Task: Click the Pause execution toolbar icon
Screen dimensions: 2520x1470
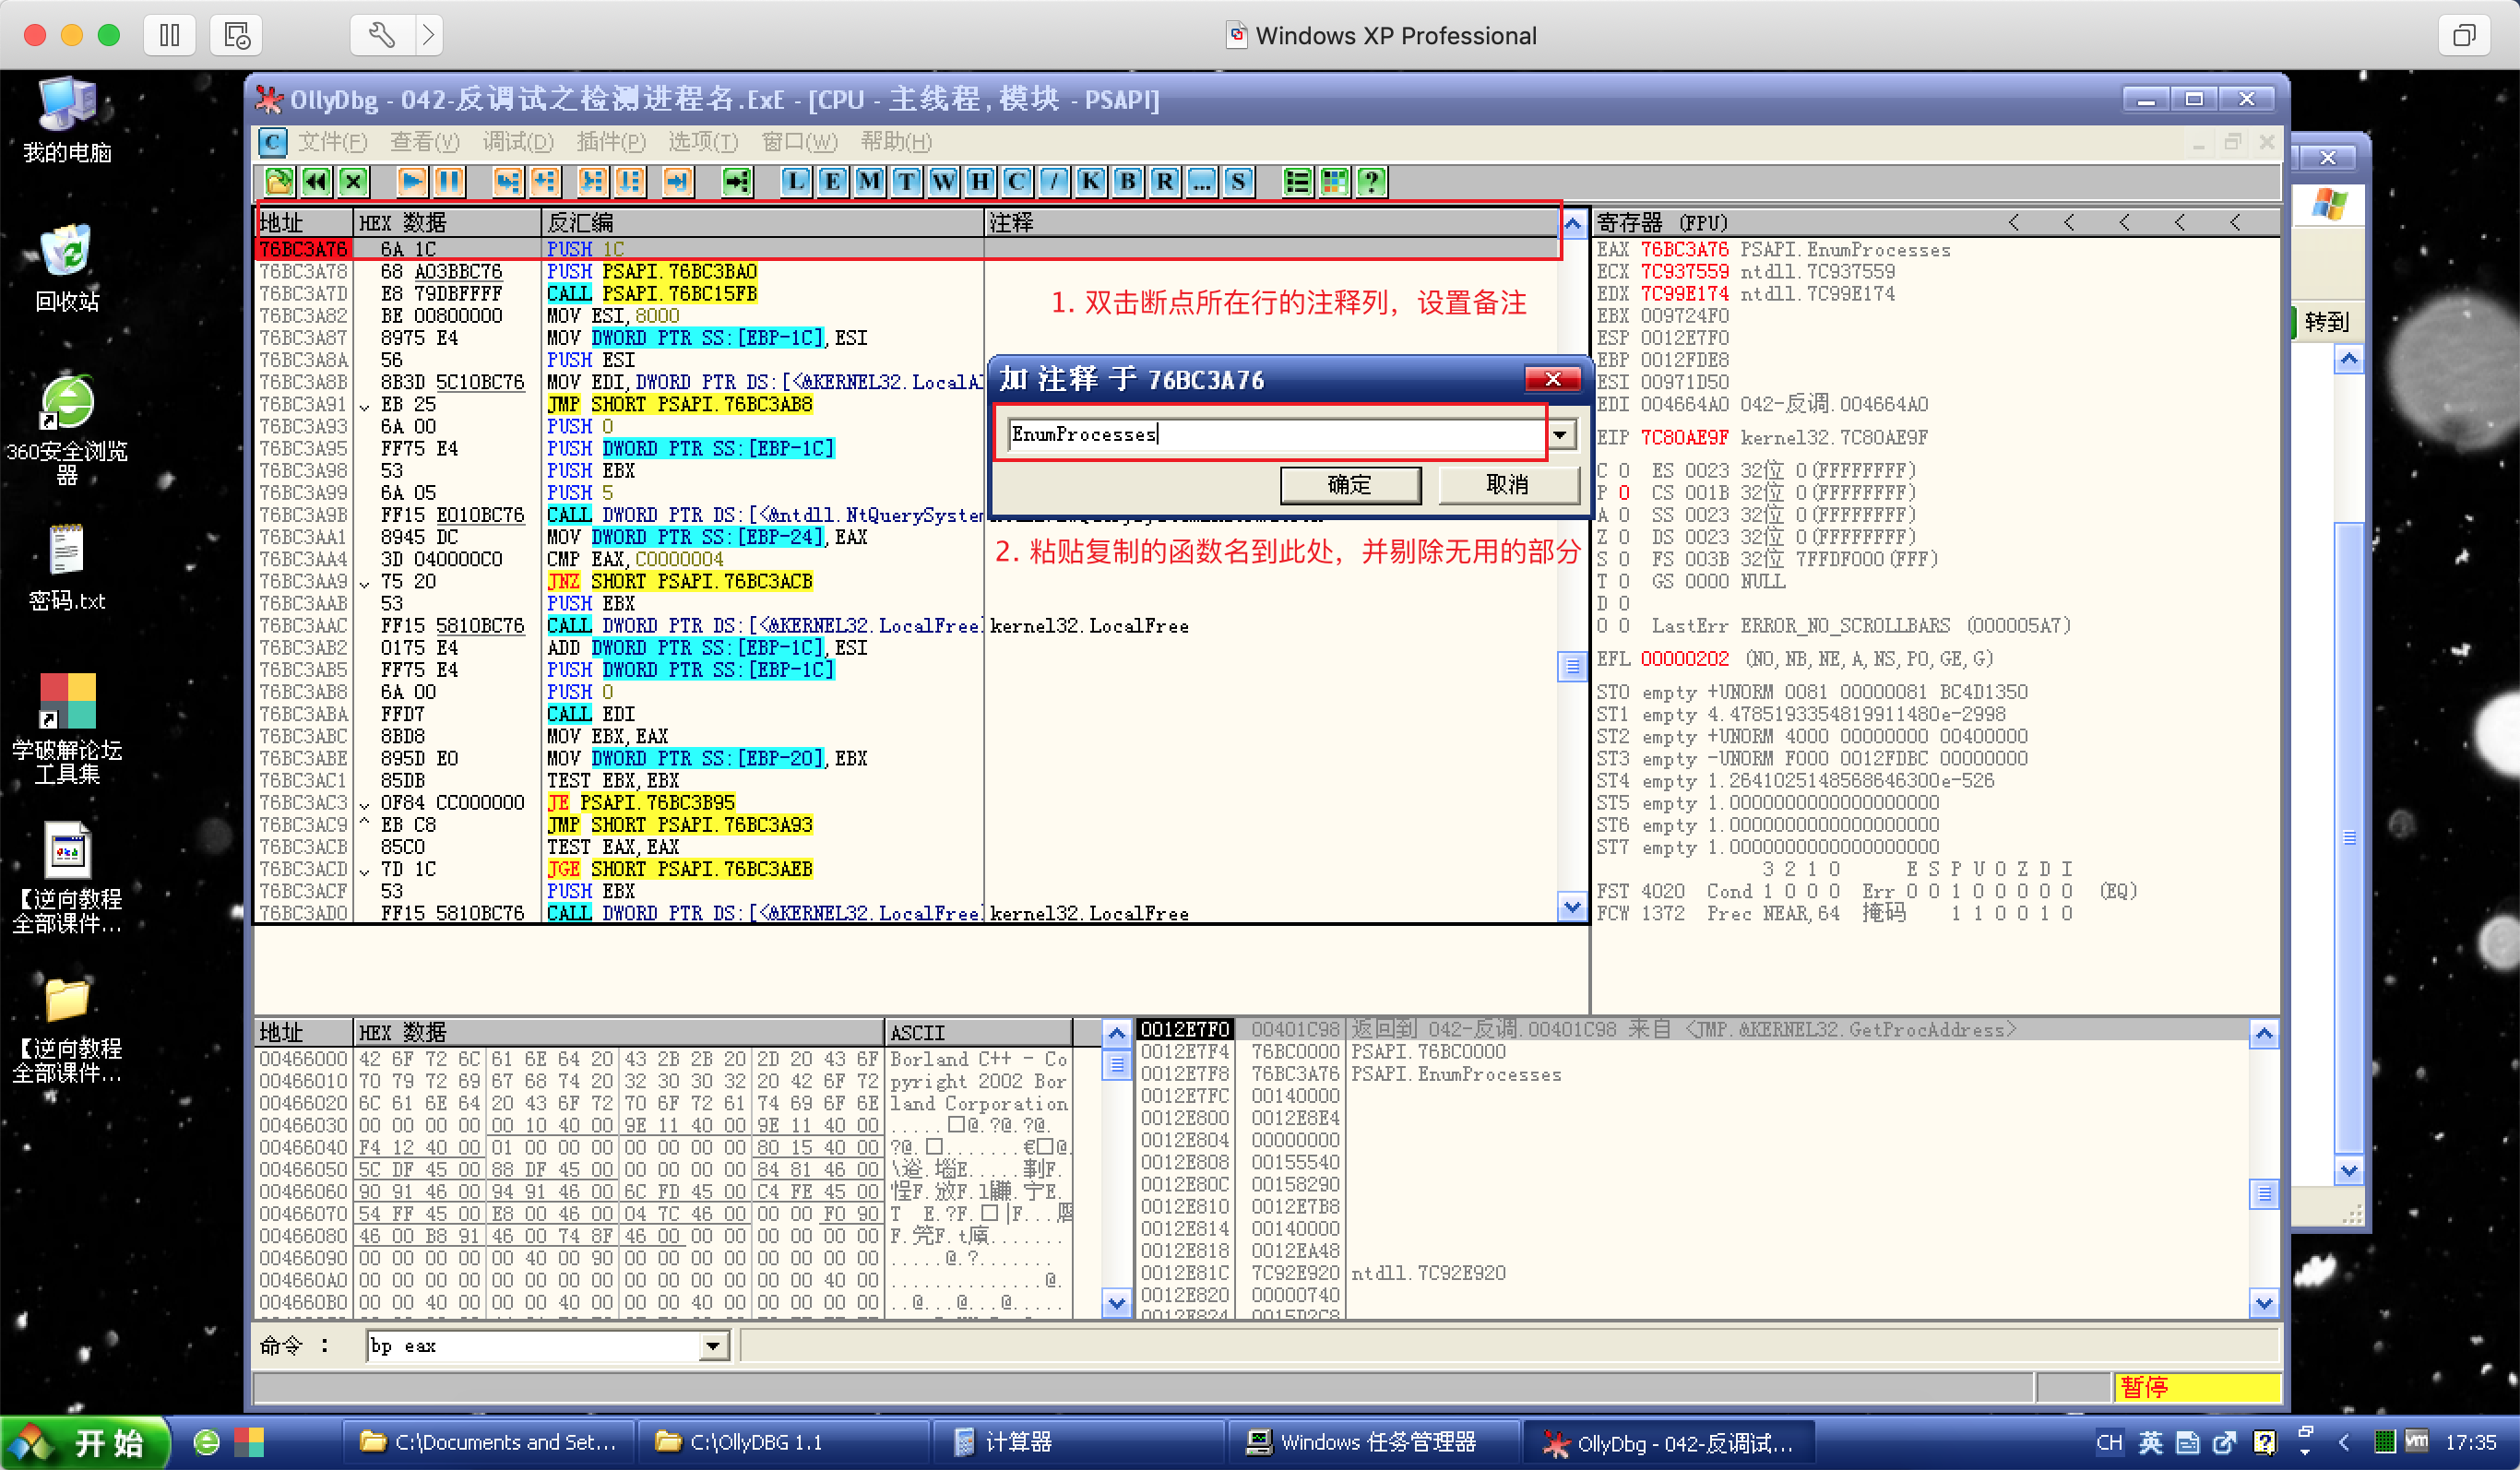Action: point(449,181)
